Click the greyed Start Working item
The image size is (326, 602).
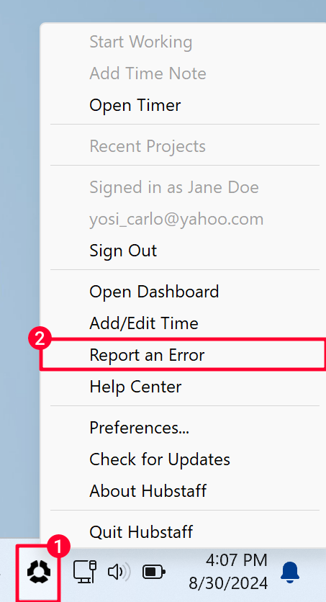coord(141,42)
